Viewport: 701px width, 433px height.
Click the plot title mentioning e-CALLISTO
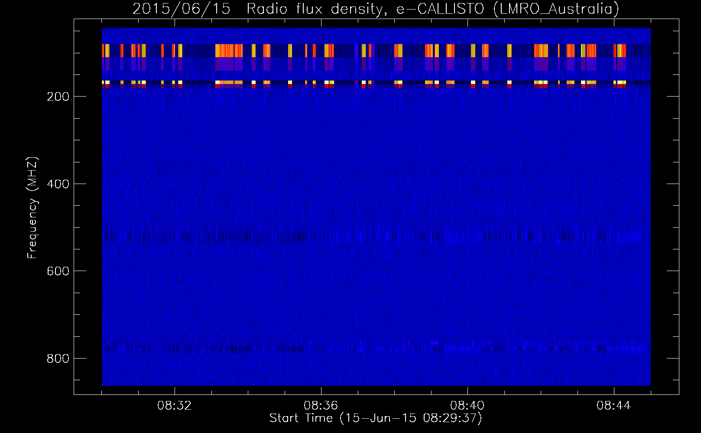point(376,9)
